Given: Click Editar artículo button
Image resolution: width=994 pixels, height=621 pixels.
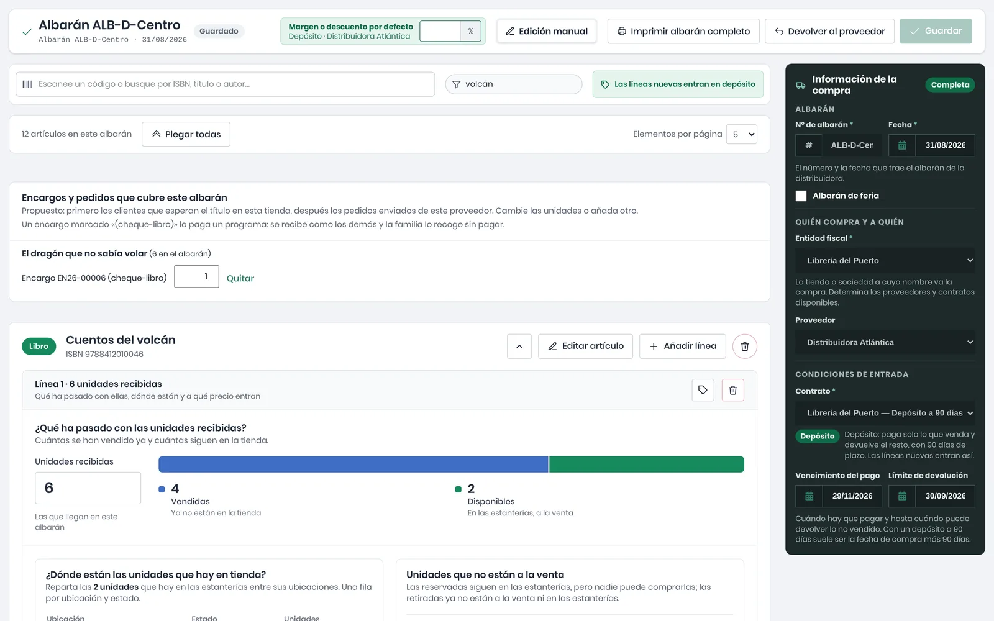Looking at the screenshot, I should click(x=585, y=347).
